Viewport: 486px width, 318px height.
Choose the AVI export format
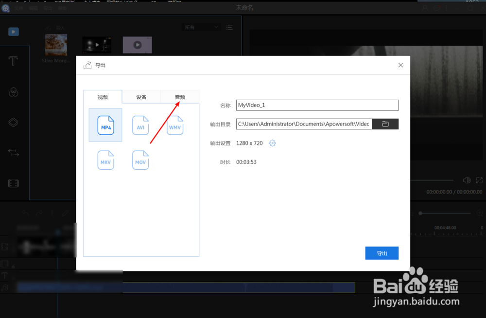tap(140, 125)
